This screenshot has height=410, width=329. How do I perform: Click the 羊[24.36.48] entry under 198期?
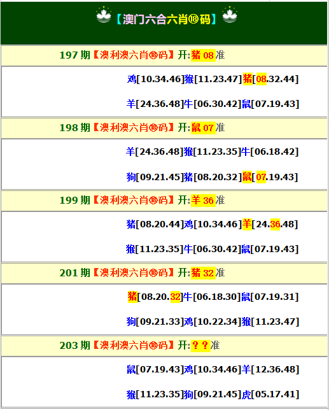pyautogui.click(x=155, y=152)
